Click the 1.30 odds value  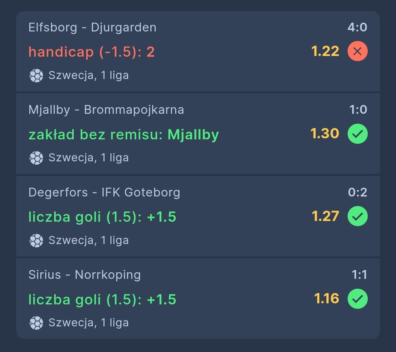(325, 134)
